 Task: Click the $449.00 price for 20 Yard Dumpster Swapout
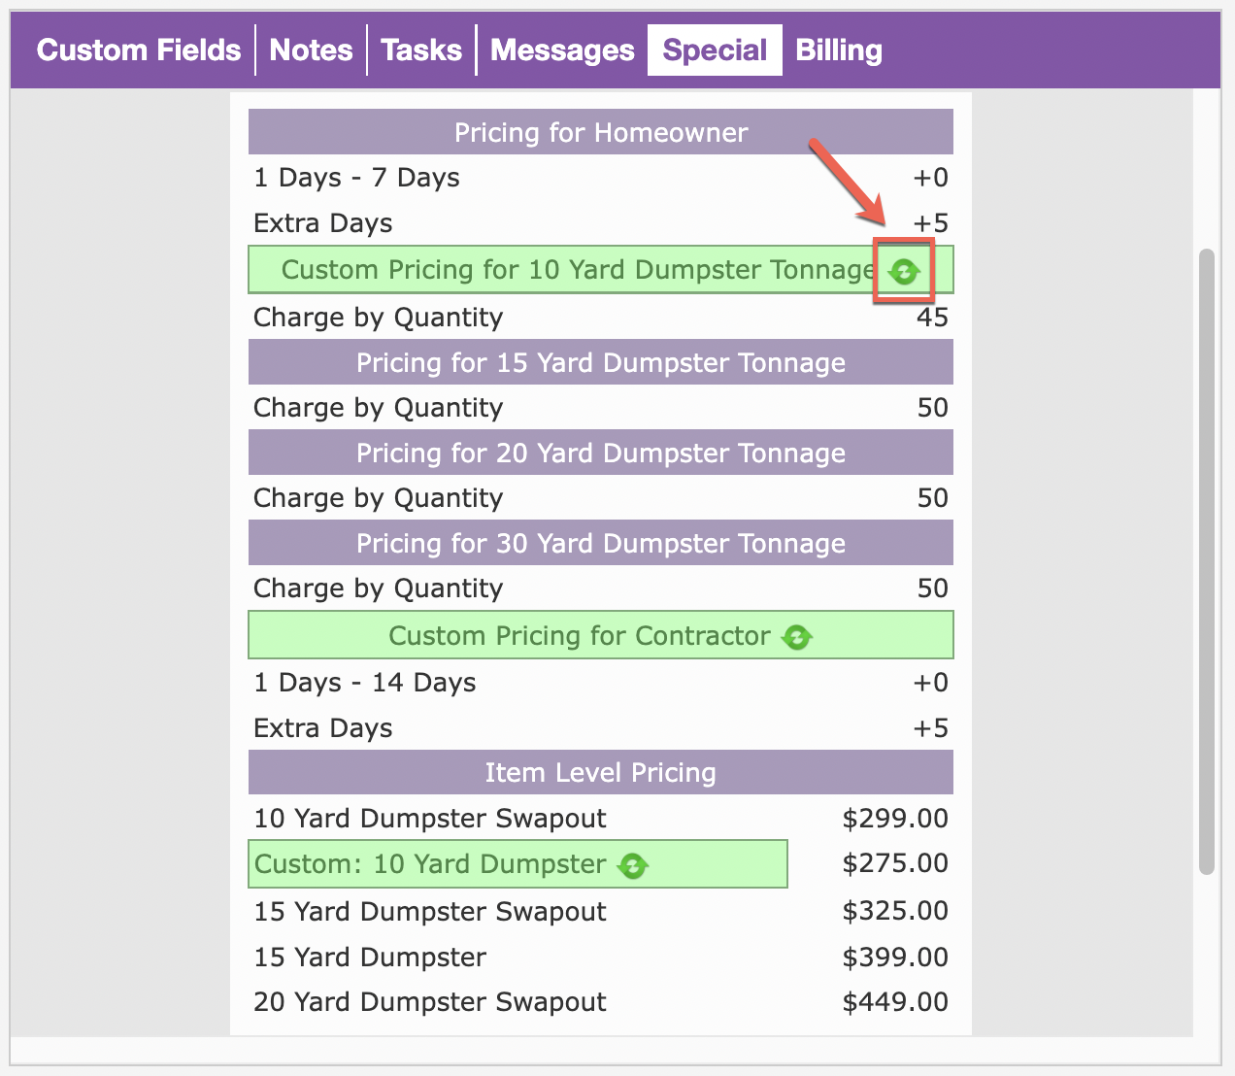(894, 1002)
